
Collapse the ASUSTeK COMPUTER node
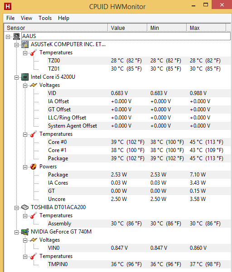click(x=16, y=45)
